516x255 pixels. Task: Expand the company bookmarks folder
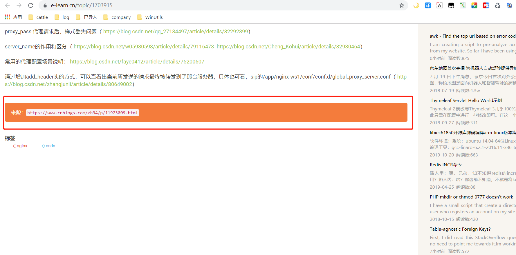coord(117,17)
